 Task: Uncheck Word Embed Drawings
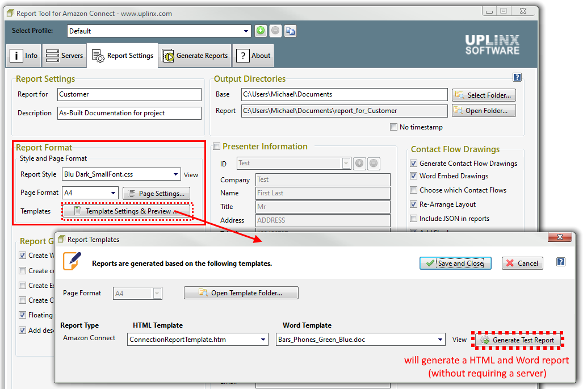[x=413, y=175]
